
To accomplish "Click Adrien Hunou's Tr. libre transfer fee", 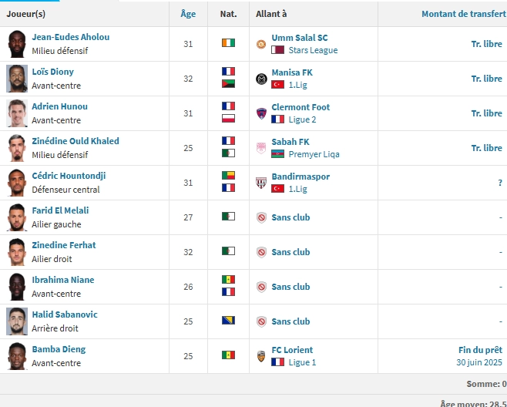I will (486, 113).
